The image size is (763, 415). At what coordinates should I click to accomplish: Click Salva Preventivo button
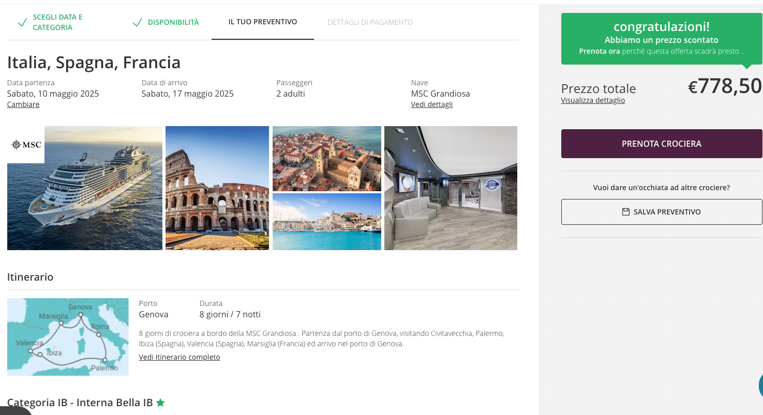(x=662, y=212)
